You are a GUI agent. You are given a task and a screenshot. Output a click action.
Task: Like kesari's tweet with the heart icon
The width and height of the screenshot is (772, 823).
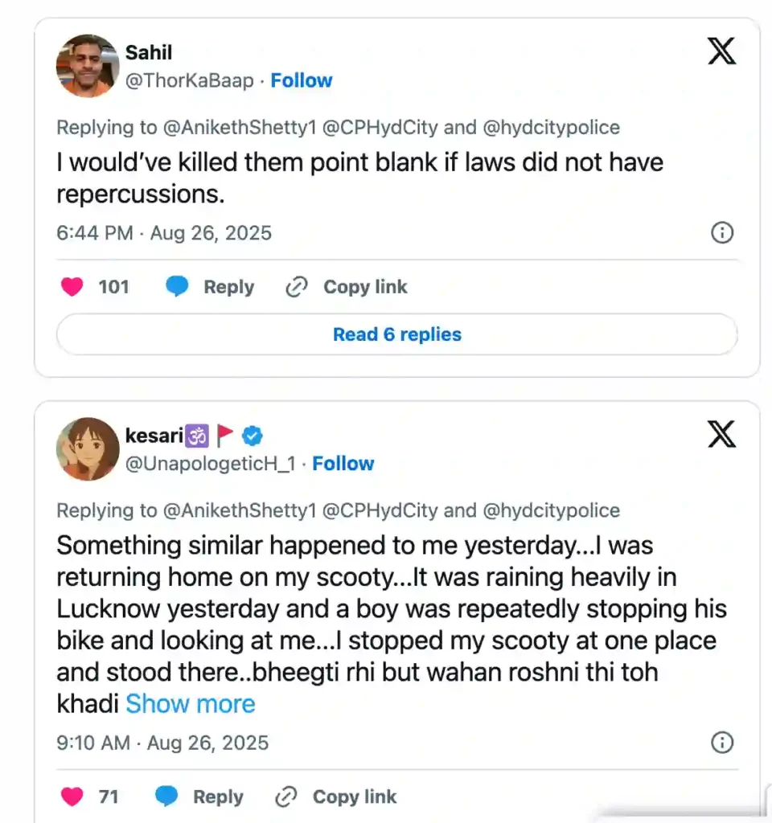click(x=72, y=796)
